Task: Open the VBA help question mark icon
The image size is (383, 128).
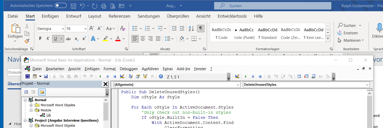Action: point(161,76)
